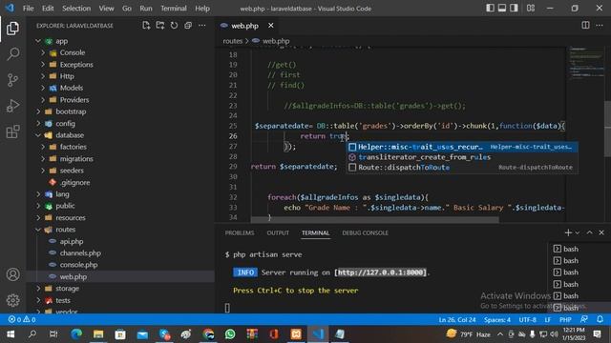
Task: Change UTF-8 file encoding
Action: 528,320
